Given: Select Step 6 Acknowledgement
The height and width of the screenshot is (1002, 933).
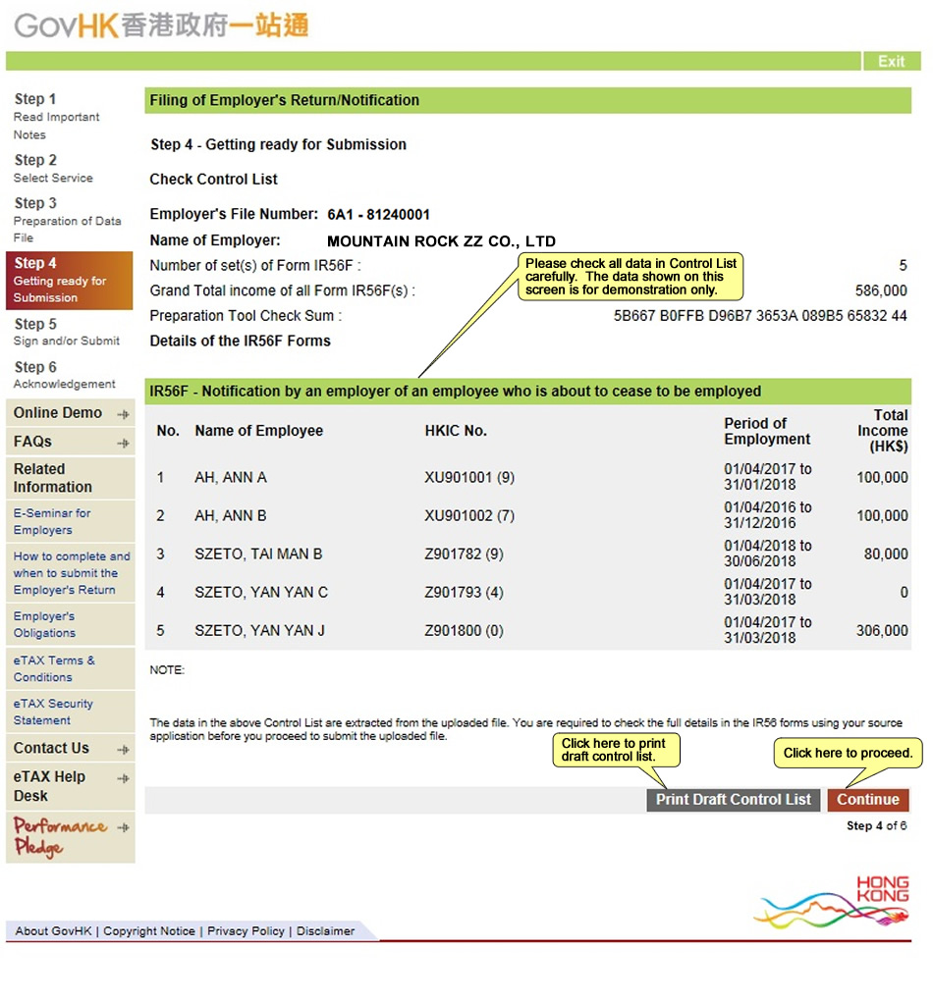Looking at the screenshot, I should [64, 375].
